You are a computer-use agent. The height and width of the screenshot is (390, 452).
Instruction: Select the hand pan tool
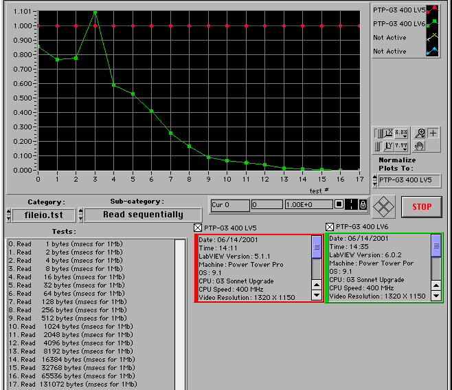coord(420,146)
